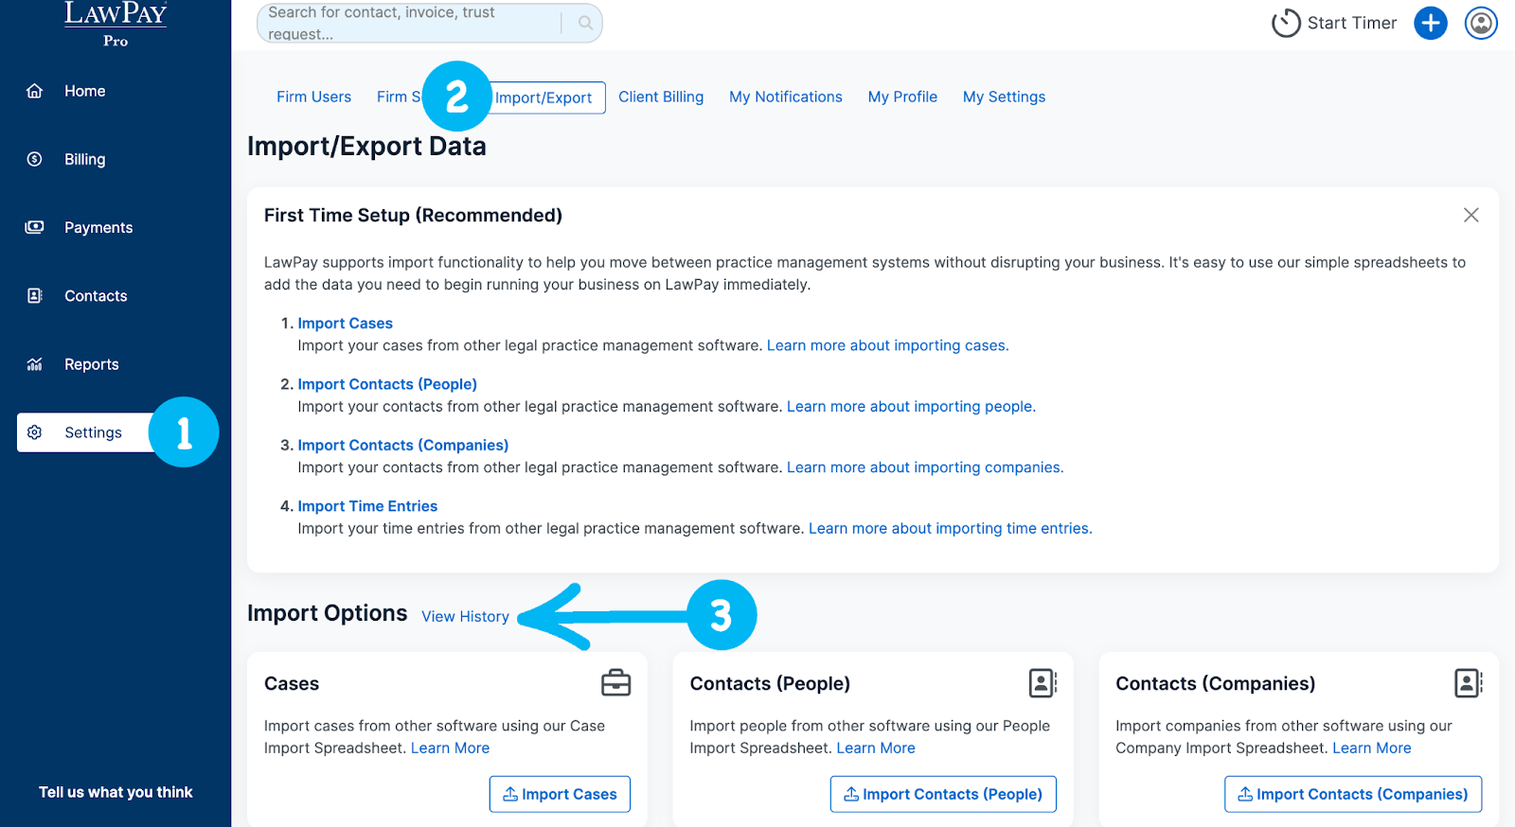Click the View History link
Image resolution: width=1515 pixels, height=827 pixels.
pos(465,616)
